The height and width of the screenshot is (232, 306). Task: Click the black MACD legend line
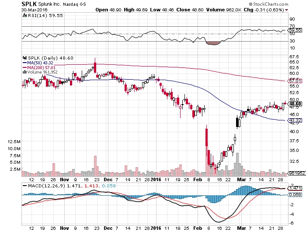click(24, 186)
